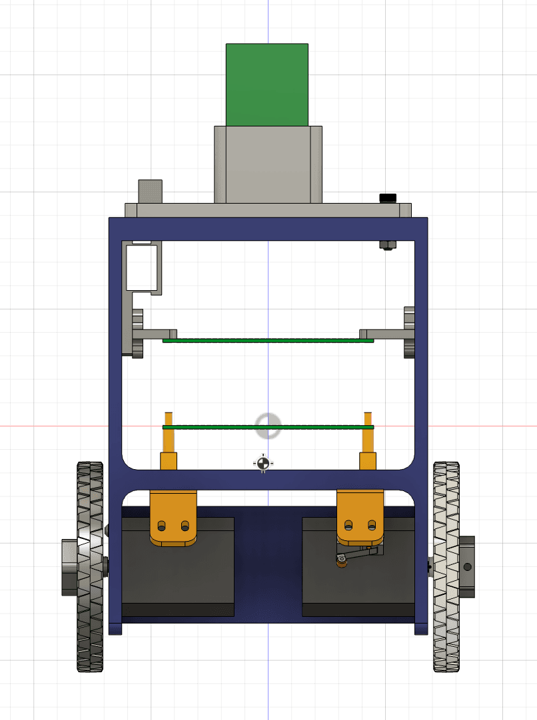Click the right orange standoff post

[368, 441]
